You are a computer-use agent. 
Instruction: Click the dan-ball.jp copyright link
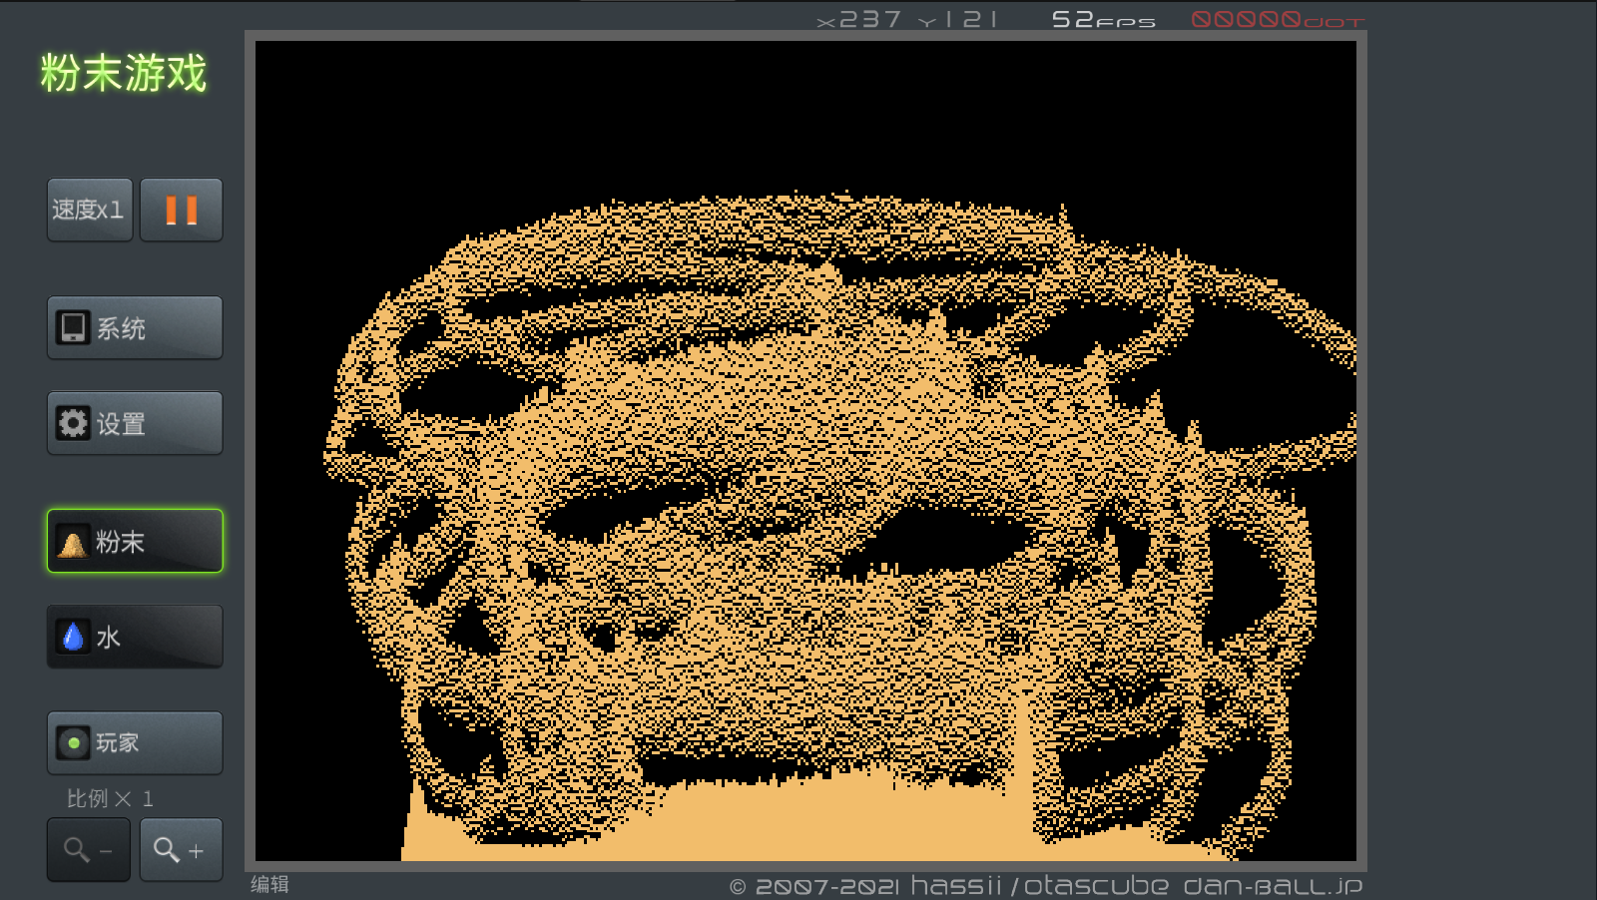click(1045, 886)
